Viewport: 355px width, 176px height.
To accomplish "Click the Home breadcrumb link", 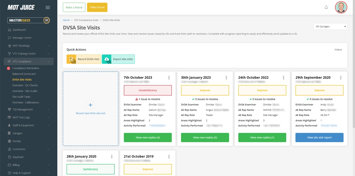I will click(x=66, y=20).
